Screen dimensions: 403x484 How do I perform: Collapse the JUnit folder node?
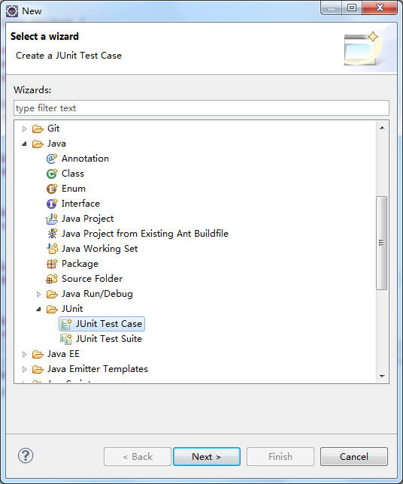(x=38, y=309)
